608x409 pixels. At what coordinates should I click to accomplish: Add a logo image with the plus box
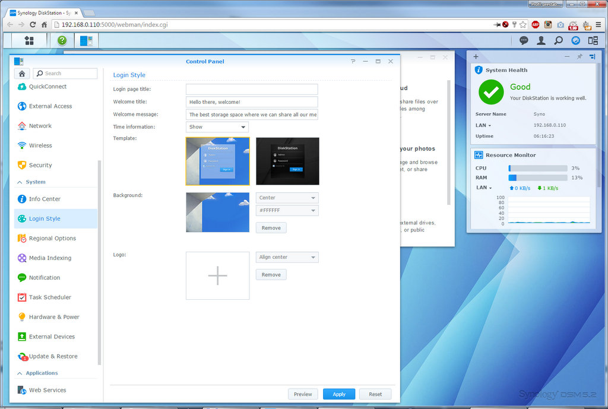[217, 275]
